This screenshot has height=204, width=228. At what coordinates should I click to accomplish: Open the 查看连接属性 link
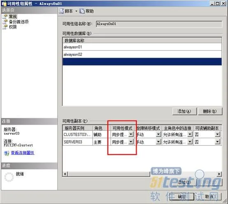click(x=23, y=153)
